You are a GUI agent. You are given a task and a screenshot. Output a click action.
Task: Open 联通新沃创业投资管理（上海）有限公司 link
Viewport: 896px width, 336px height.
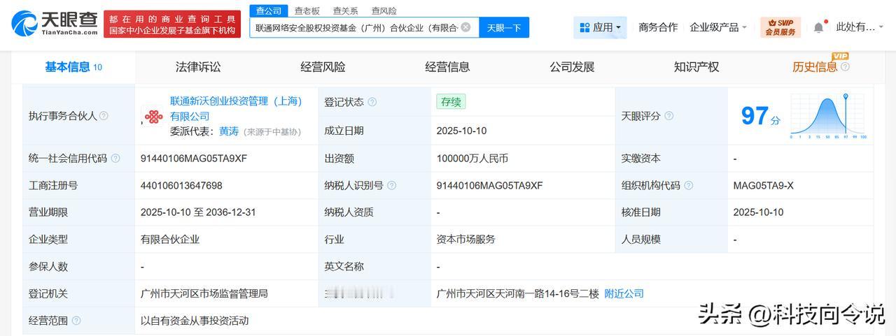(x=237, y=108)
